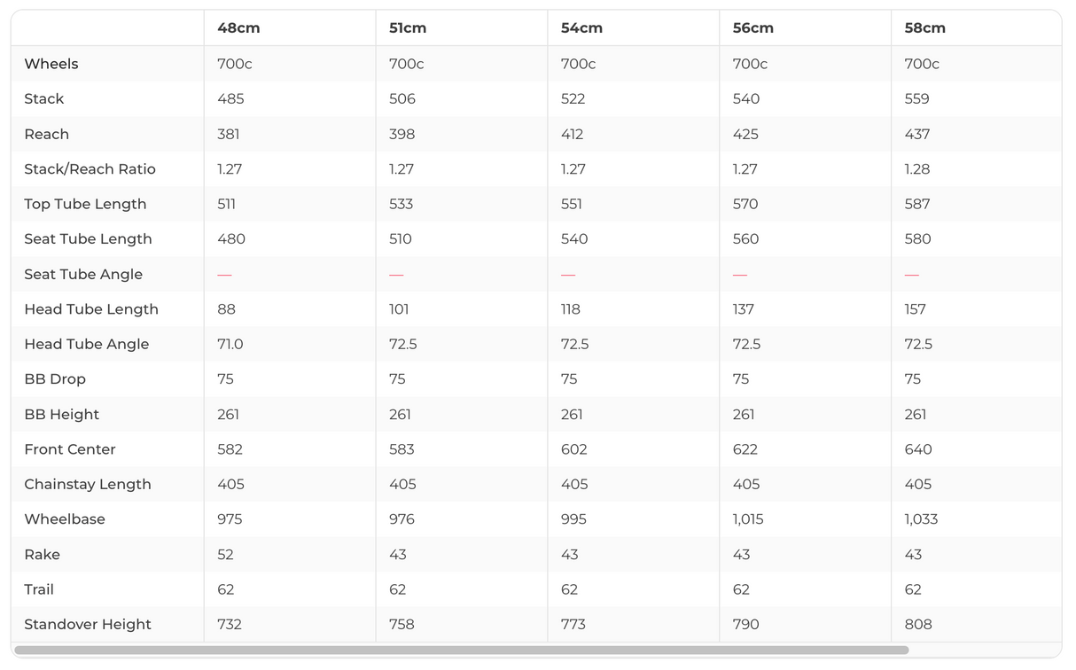Click the 808 Standover Height value
This screenshot has height=670, width=1076.
918,625
